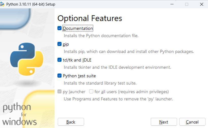Click the tcl/tk and IDLE label
Screen dimensions: 208x128
point(77,60)
